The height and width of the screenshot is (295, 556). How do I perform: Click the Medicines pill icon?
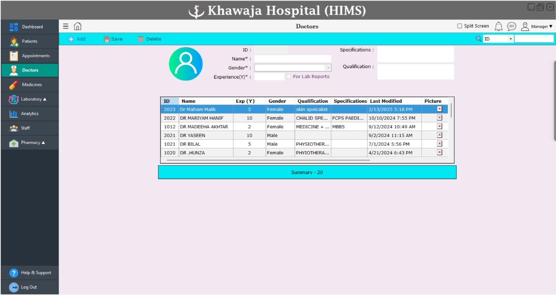click(x=14, y=85)
